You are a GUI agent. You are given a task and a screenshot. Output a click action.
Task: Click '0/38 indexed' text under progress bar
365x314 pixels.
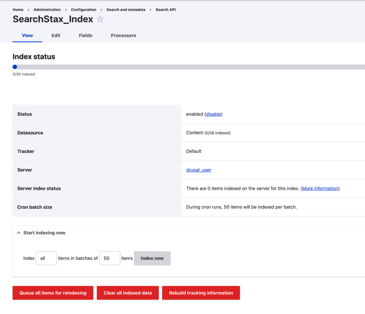coord(24,74)
